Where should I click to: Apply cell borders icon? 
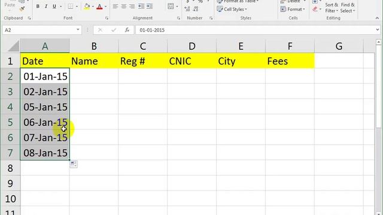click(x=71, y=7)
